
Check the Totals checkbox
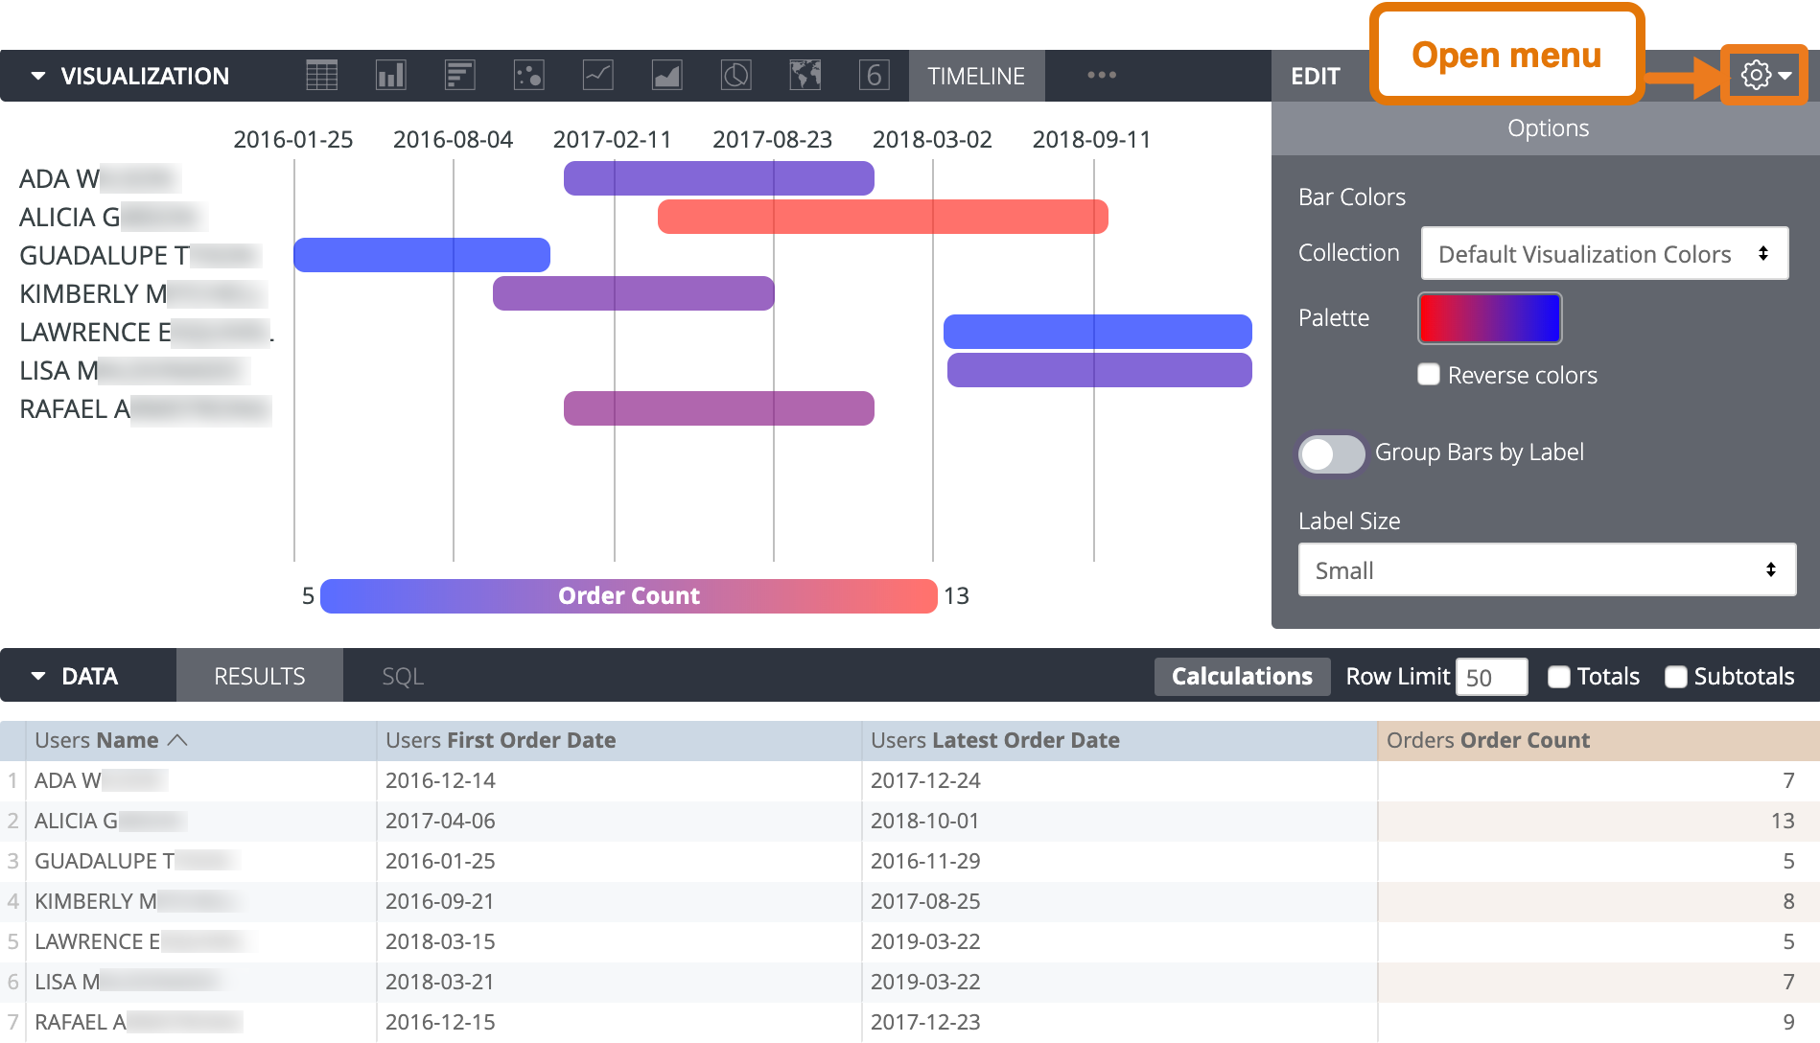tap(1558, 676)
